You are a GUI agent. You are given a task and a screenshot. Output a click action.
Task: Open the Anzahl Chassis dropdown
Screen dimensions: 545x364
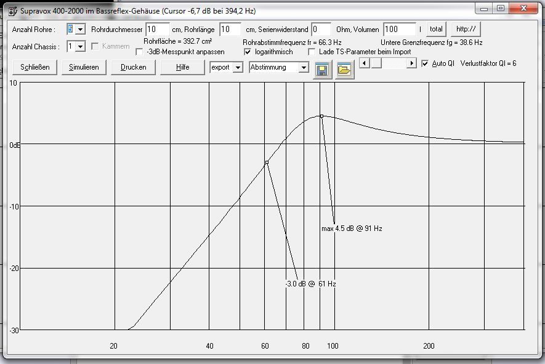coord(80,46)
